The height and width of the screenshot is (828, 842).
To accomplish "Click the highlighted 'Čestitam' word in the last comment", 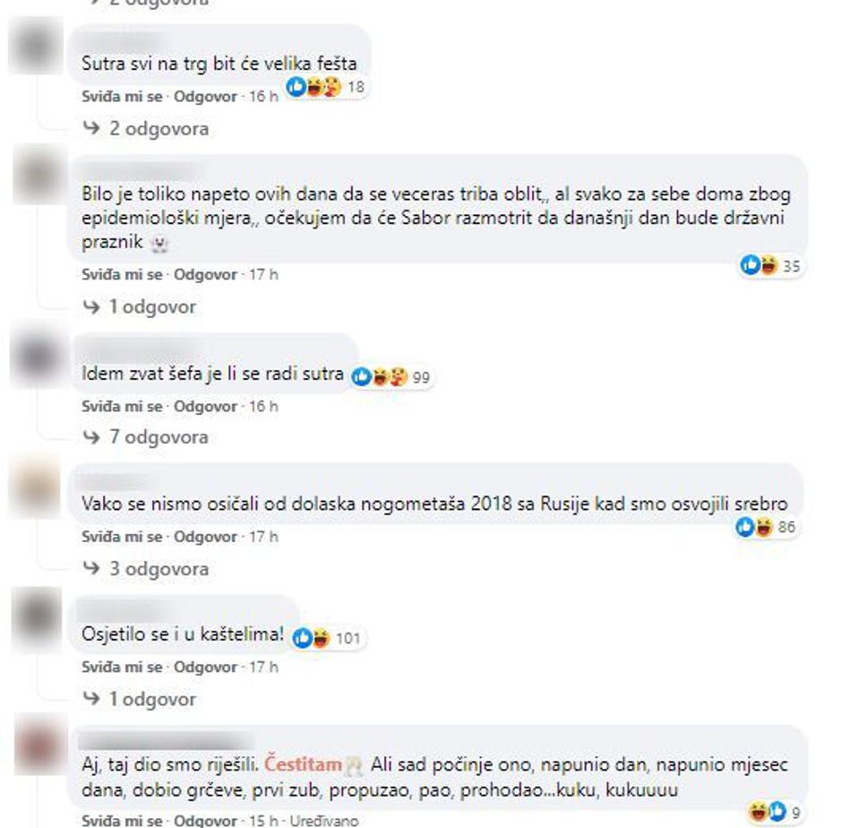I will pos(303,764).
